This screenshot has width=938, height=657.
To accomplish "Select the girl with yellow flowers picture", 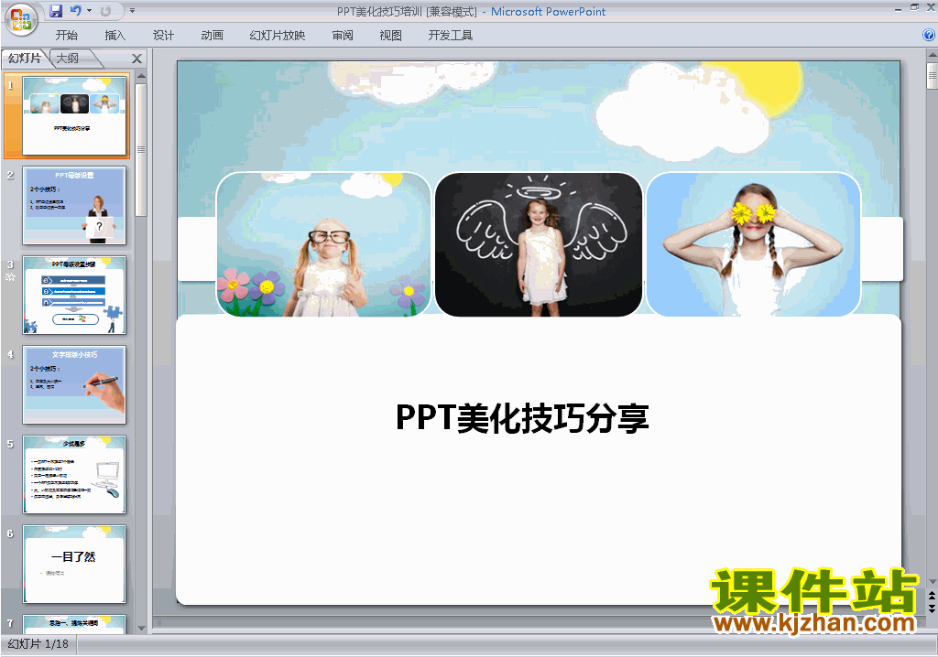I will tap(754, 244).
